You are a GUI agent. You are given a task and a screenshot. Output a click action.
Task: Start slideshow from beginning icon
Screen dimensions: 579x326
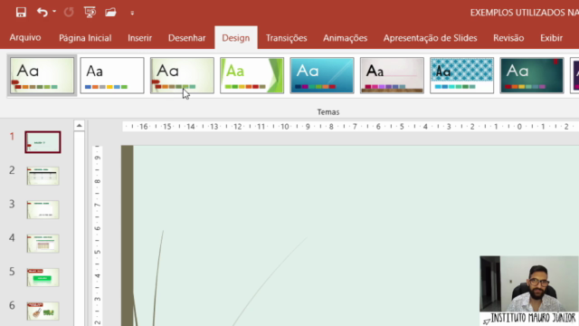(x=90, y=12)
